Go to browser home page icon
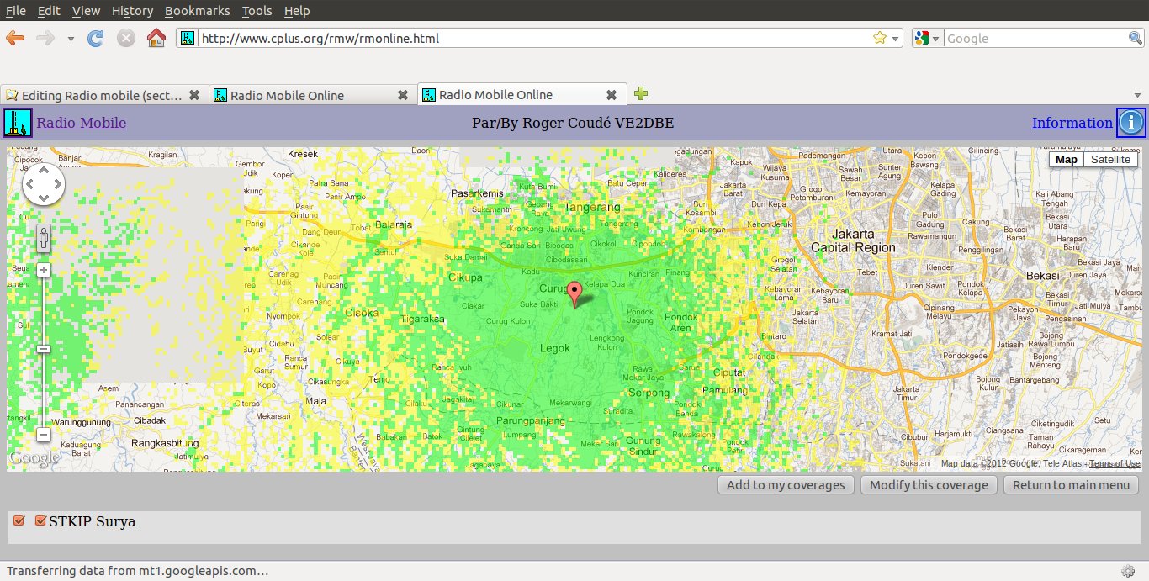Viewport: 1149px width, 581px height. point(156,38)
